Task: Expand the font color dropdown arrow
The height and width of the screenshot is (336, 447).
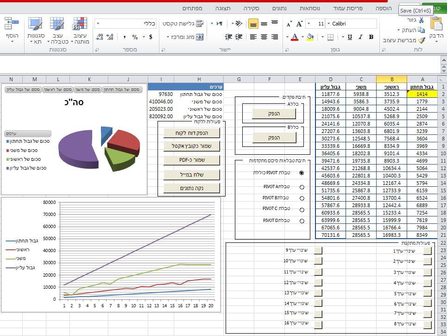Action: point(287,37)
